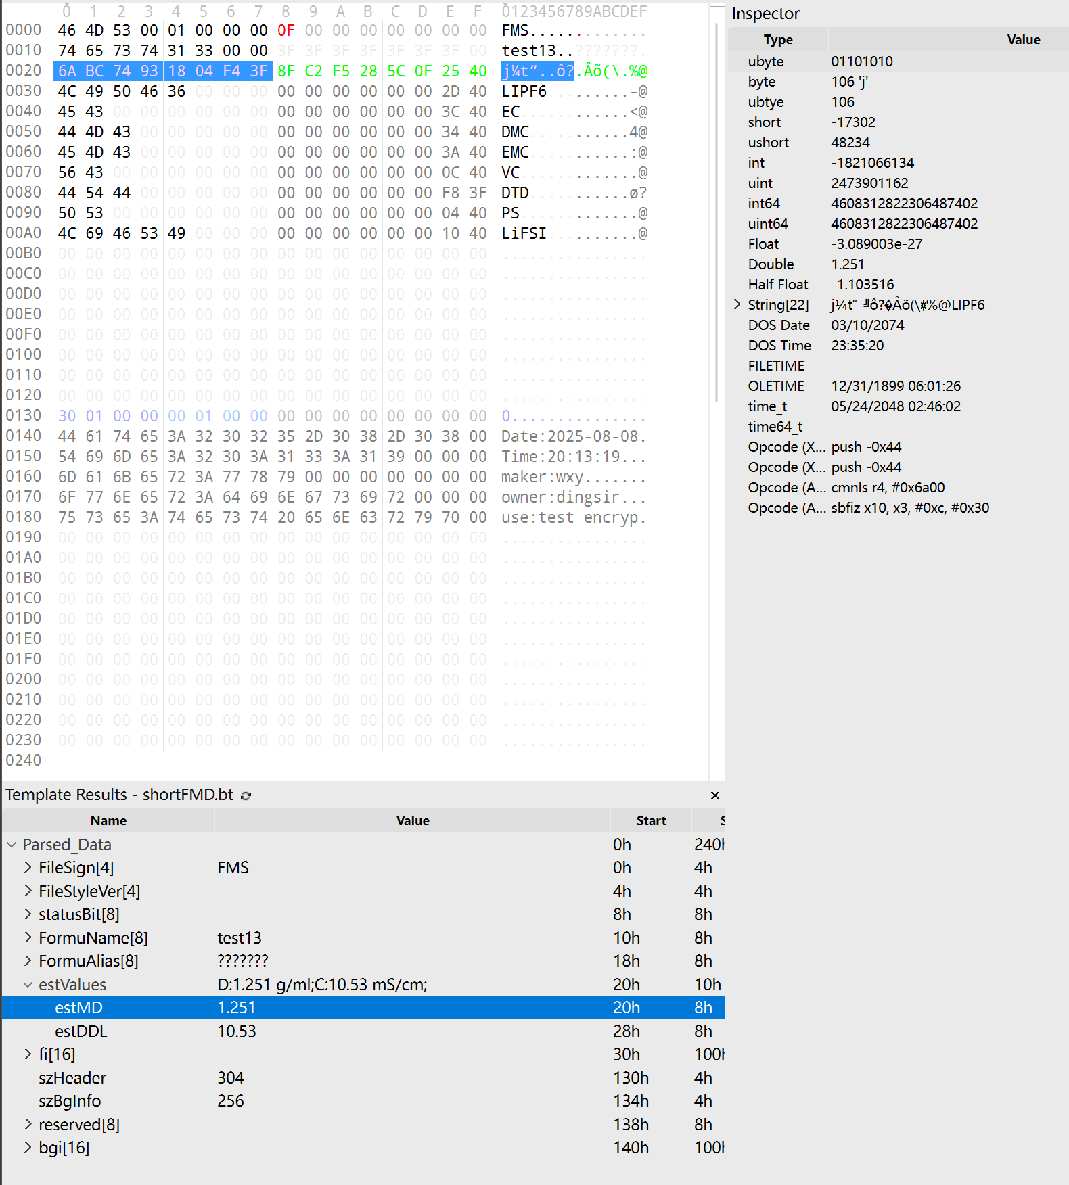Click ASCII text 'test13' in hex view
The height and width of the screenshot is (1185, 1069).
(x=528, y=51)
